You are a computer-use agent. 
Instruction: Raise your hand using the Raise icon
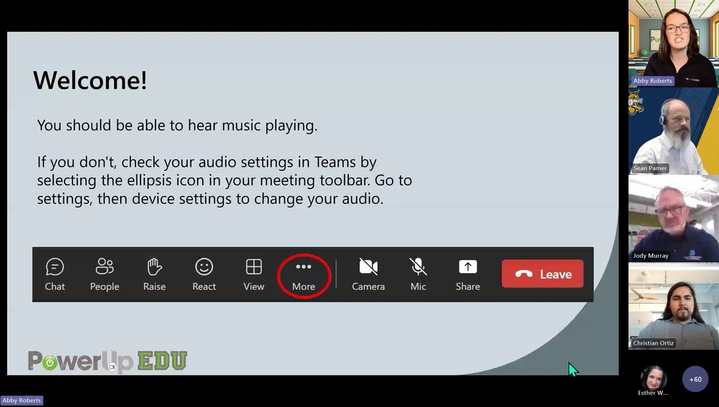154,267
